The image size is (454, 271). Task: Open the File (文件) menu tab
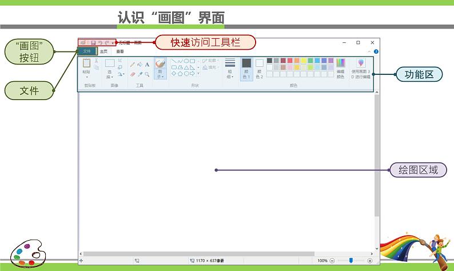tap(87, 51)
